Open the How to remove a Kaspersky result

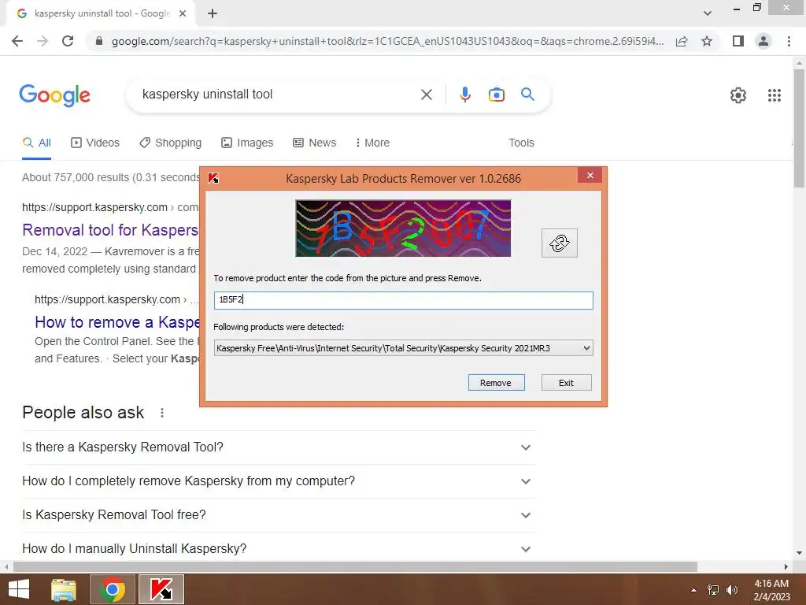click(116, 322)
